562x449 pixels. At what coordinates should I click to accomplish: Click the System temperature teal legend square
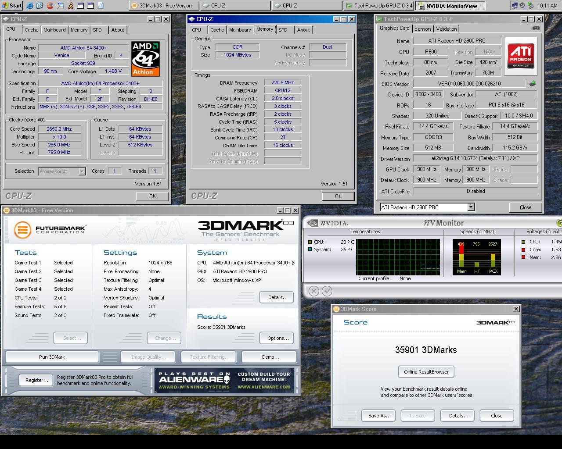coord(310,249)
